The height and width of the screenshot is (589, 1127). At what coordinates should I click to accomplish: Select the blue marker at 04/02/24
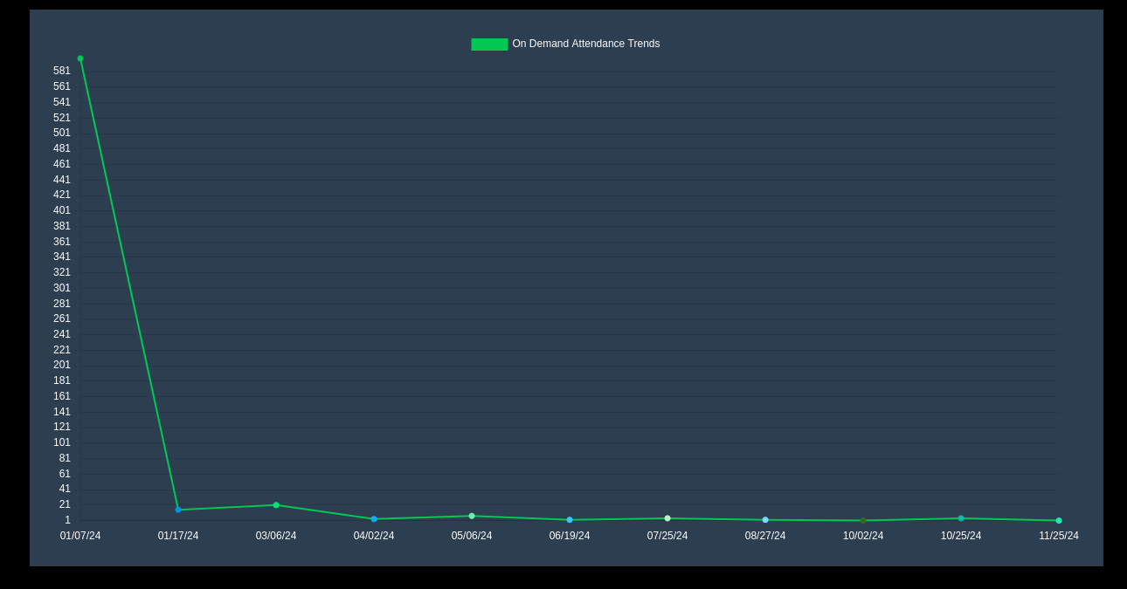click(x=373, y=518)
